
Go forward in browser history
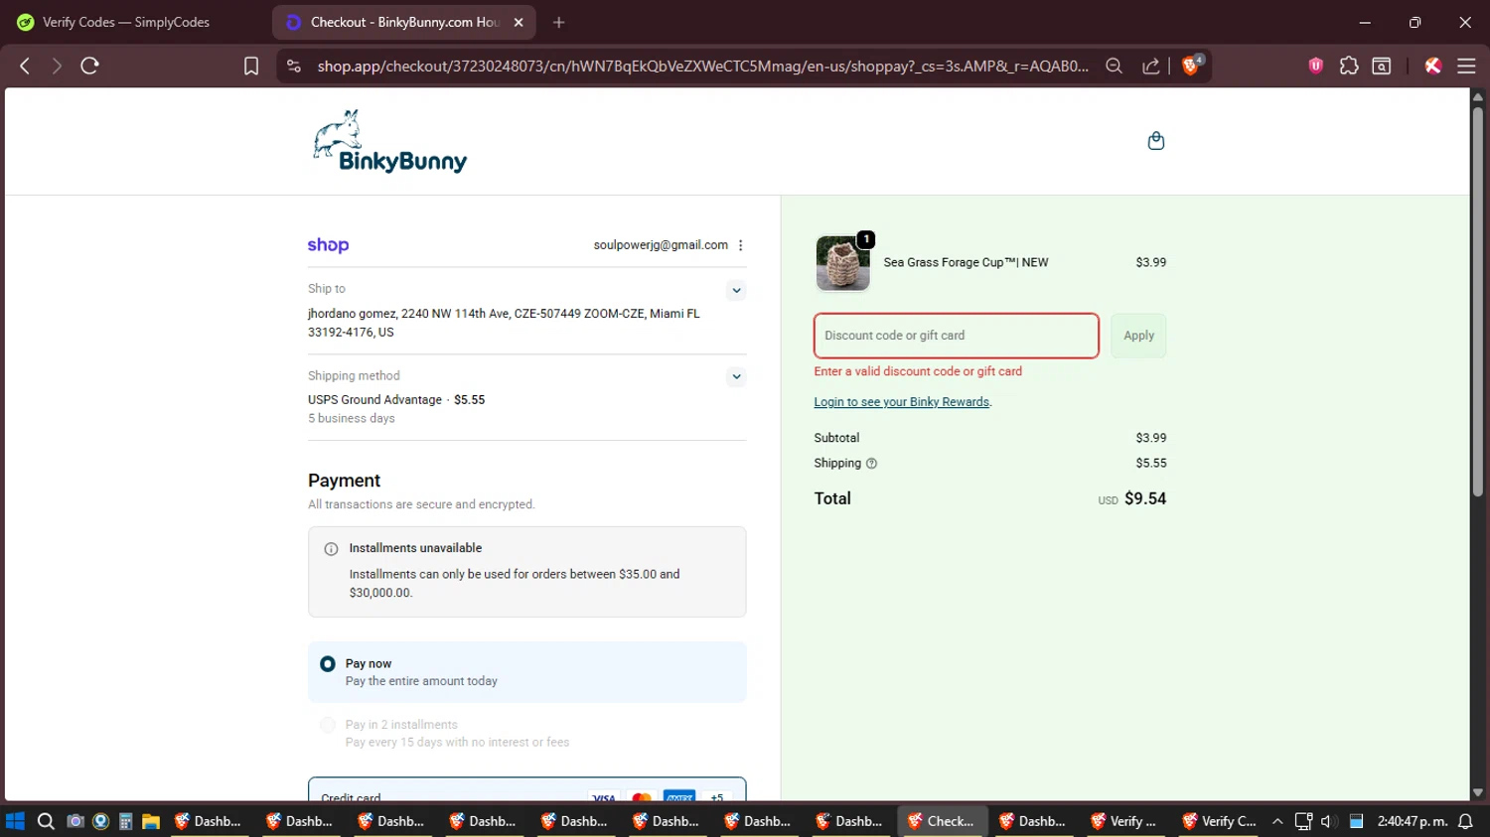click(x=57, y=66)
